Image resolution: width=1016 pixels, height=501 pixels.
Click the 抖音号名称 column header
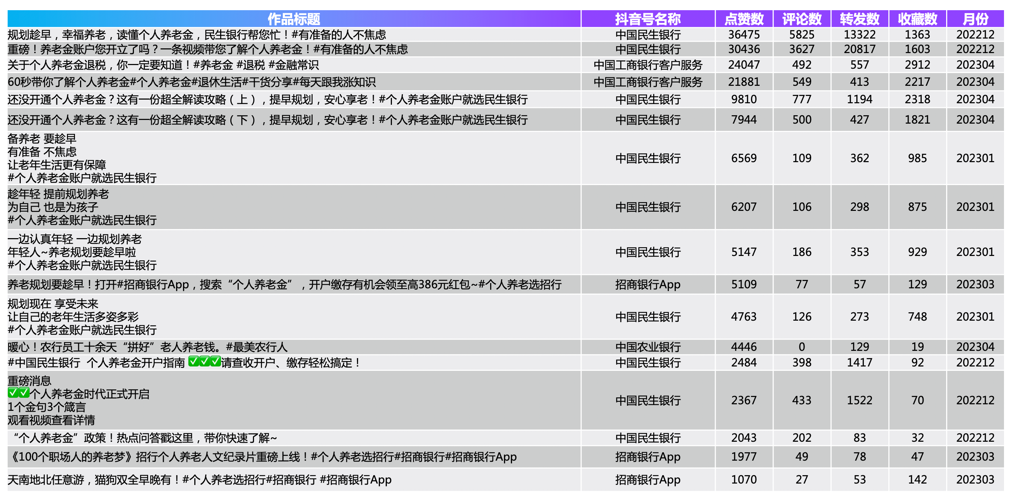coord(648,19)
